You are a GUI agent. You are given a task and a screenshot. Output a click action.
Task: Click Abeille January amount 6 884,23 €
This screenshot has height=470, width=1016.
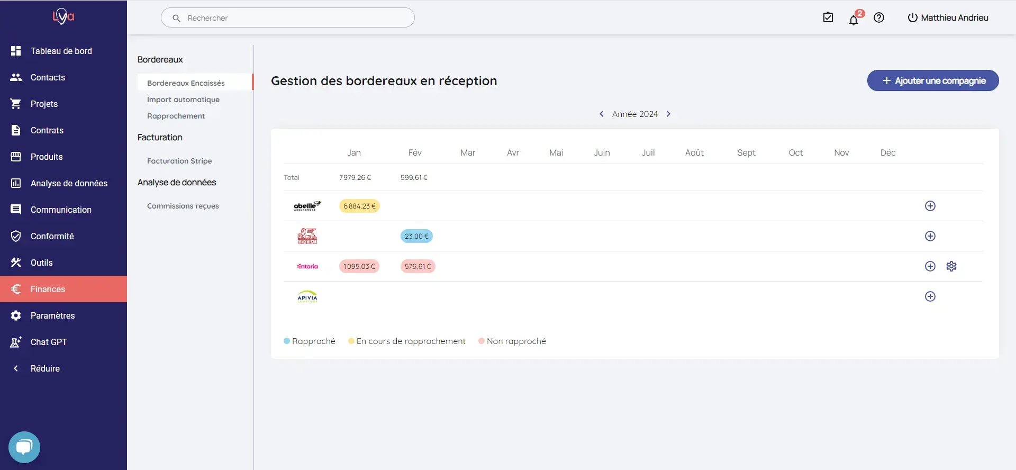pos(359,206)
